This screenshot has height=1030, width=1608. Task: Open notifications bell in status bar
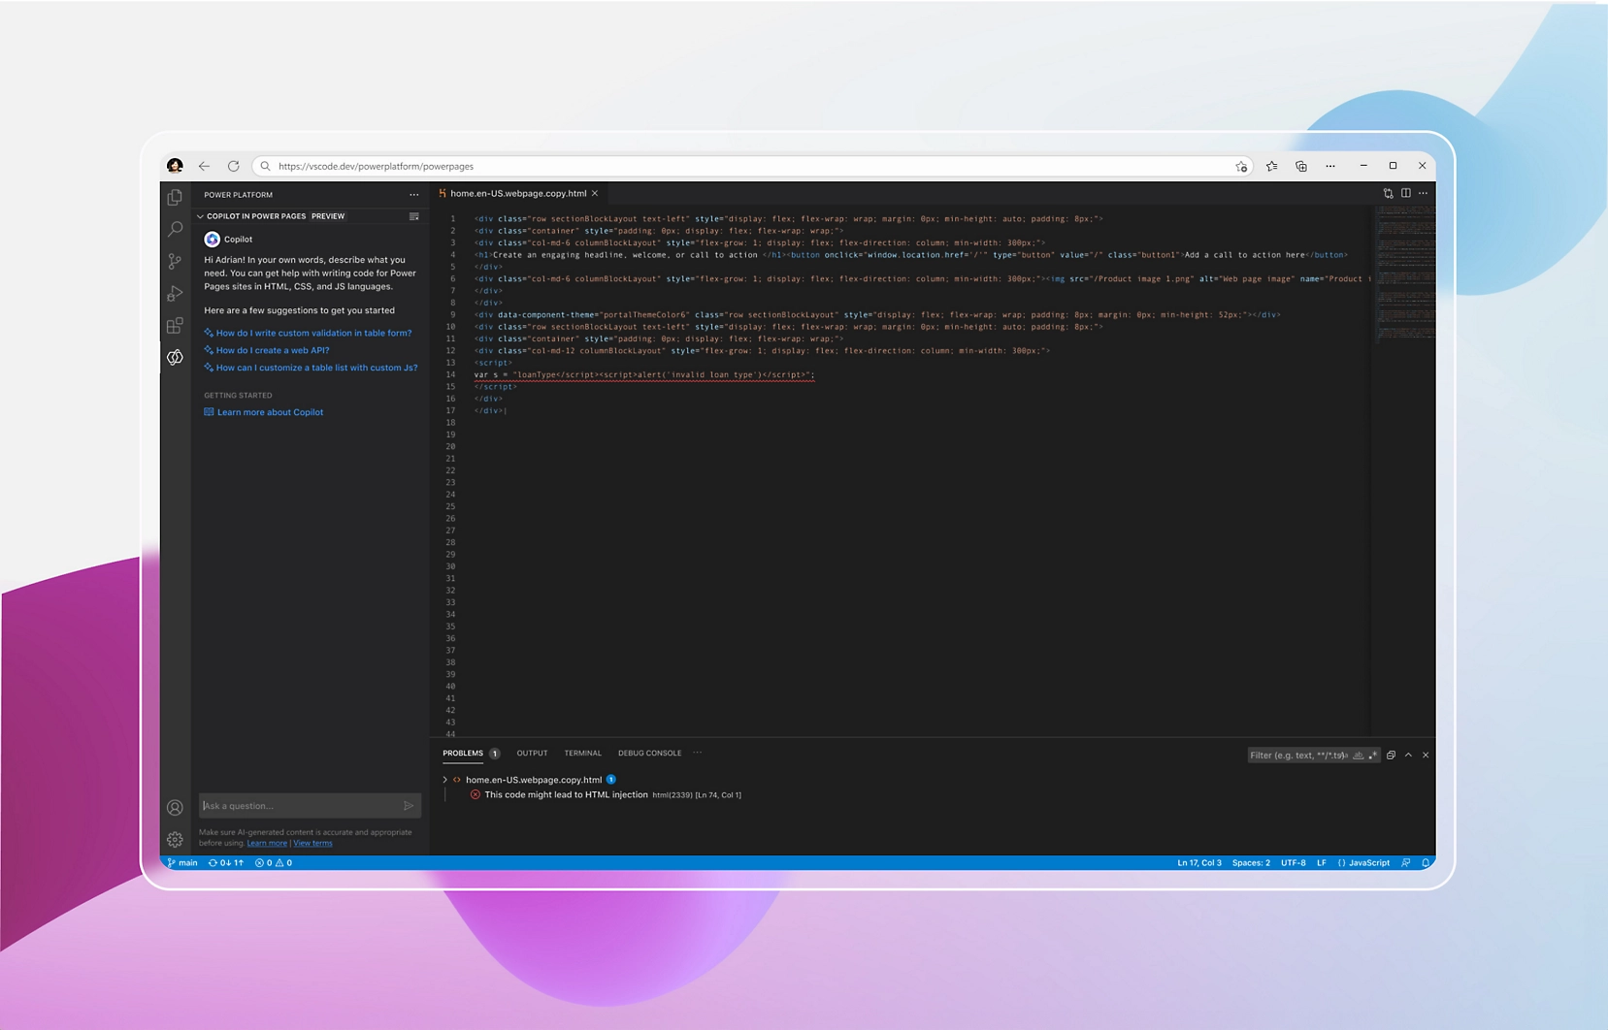(1426, 863)
